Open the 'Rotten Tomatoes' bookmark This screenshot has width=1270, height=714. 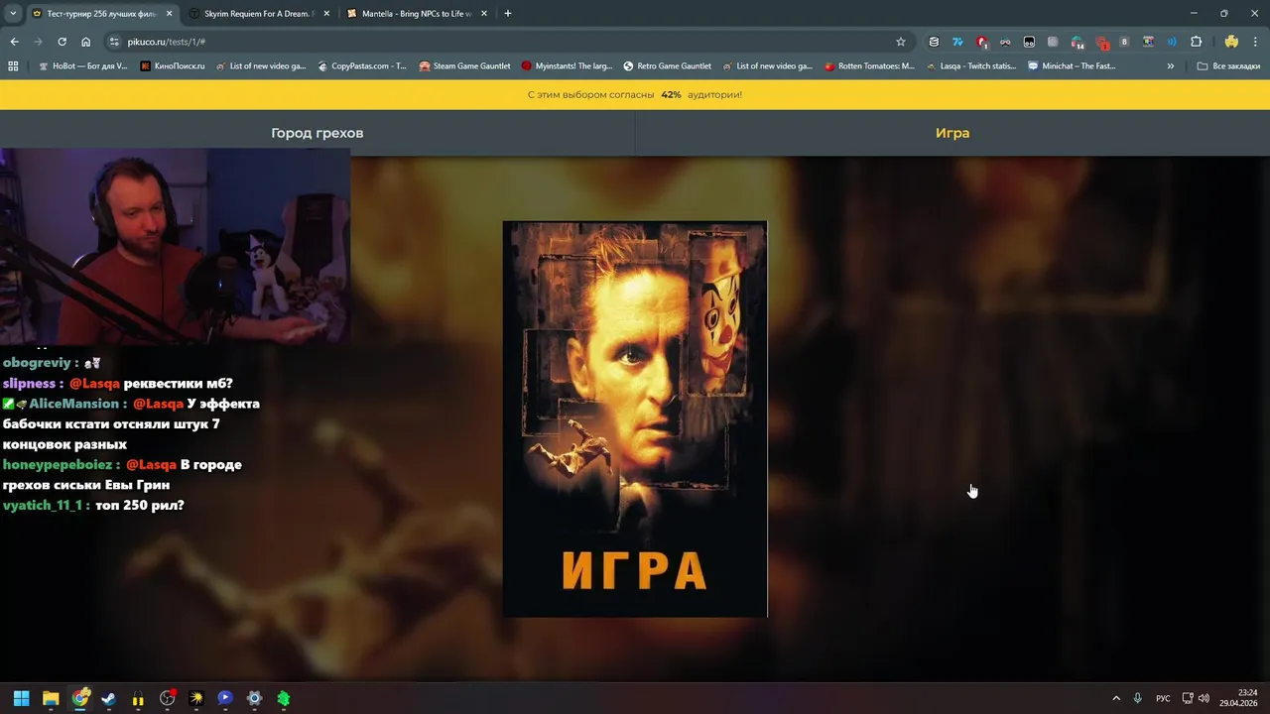tap(870, 66)
